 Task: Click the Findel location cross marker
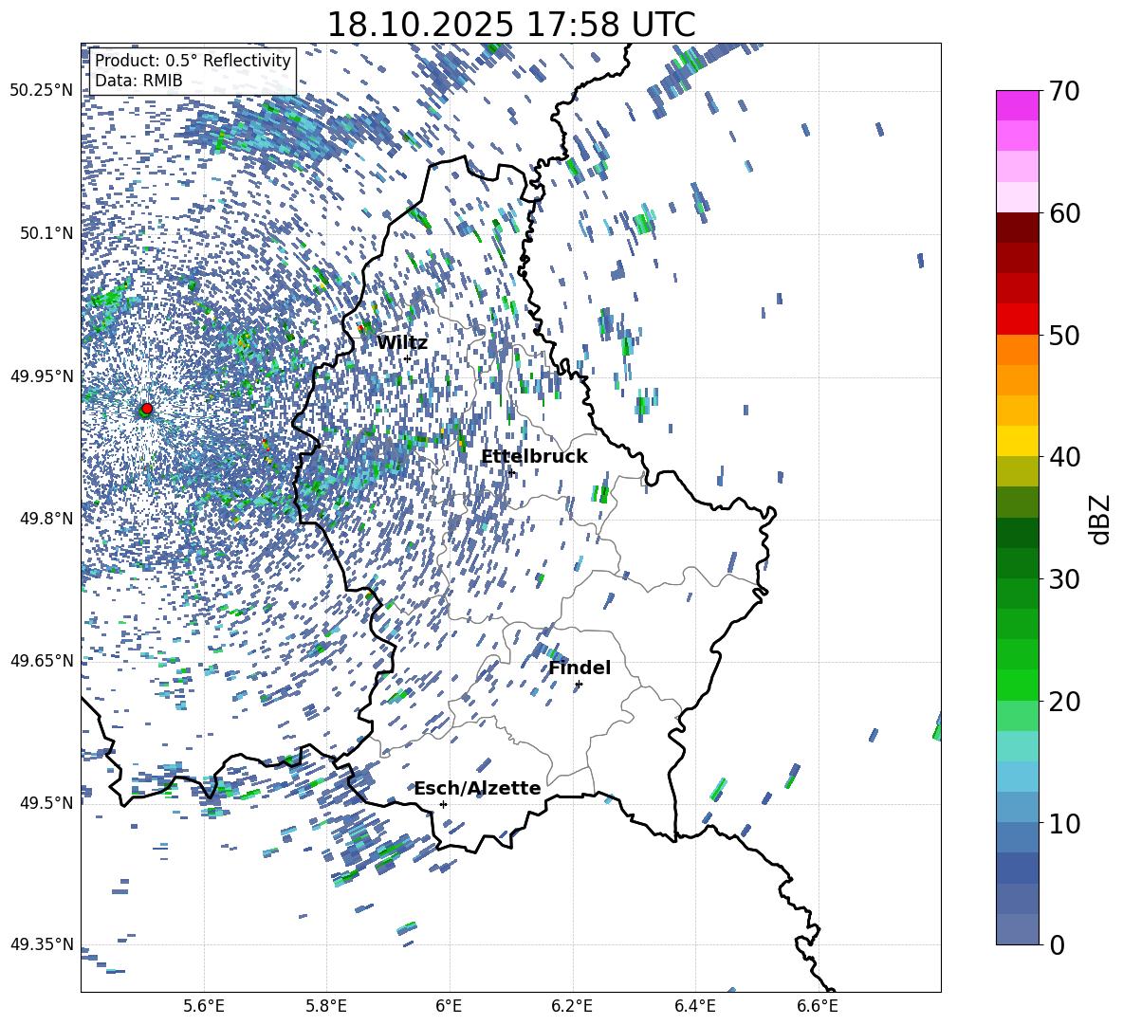pos(579,684)
